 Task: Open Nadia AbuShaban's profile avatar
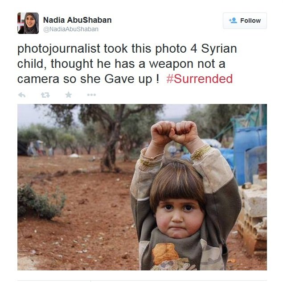pyautogui.click(x=28, y=23)
